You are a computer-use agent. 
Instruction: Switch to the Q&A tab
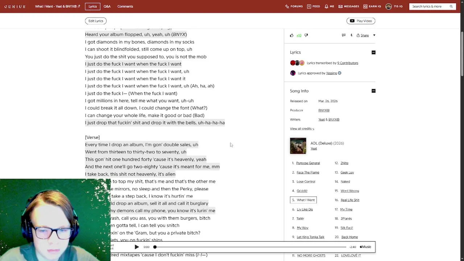107,7
